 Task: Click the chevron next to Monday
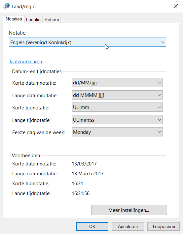click(159, 132)
